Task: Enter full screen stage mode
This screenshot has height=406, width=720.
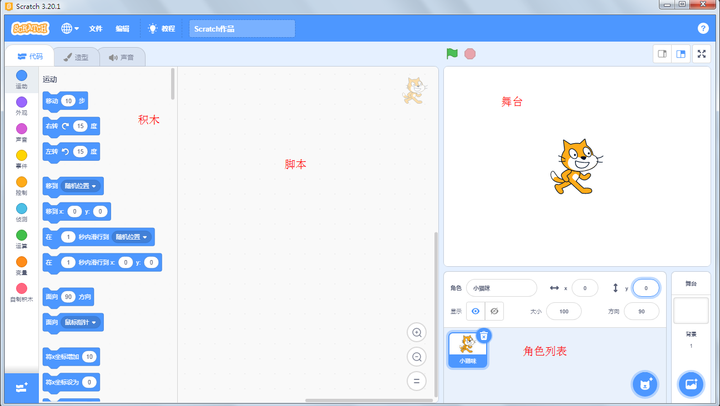Action: (x=702, y=54)
